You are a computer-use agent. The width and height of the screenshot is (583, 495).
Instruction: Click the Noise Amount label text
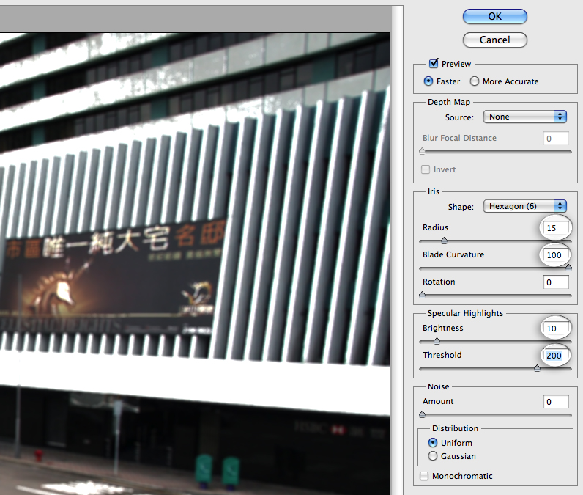438,401
